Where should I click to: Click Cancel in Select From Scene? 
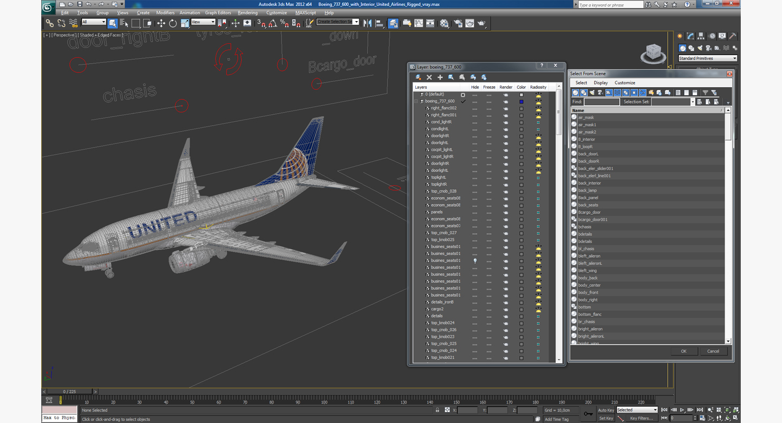[x=713, y=351]
